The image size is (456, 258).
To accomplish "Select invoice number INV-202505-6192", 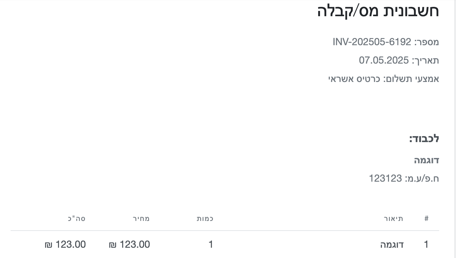I will [x=372, y=42].
